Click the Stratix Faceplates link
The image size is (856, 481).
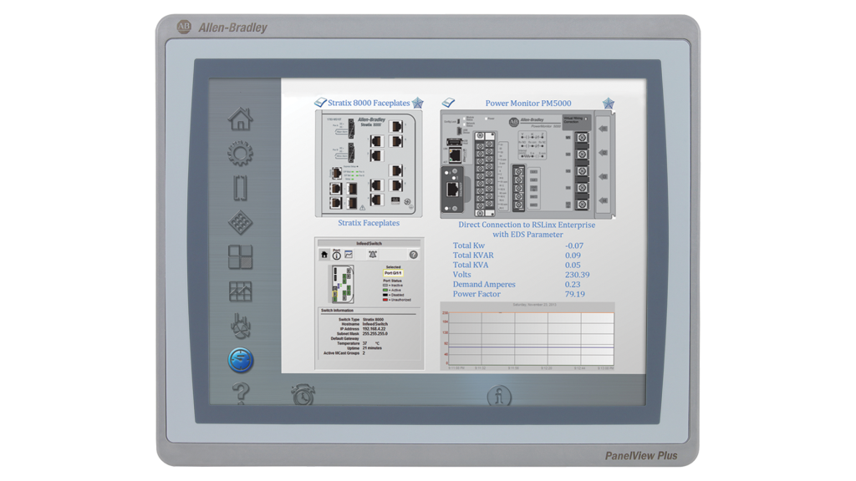[x=369, y=223]
